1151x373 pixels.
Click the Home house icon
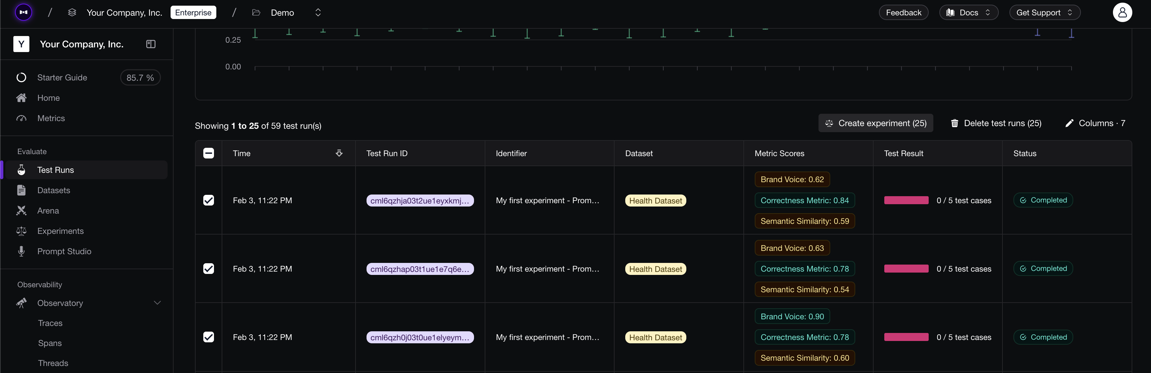tap(21, 98)
